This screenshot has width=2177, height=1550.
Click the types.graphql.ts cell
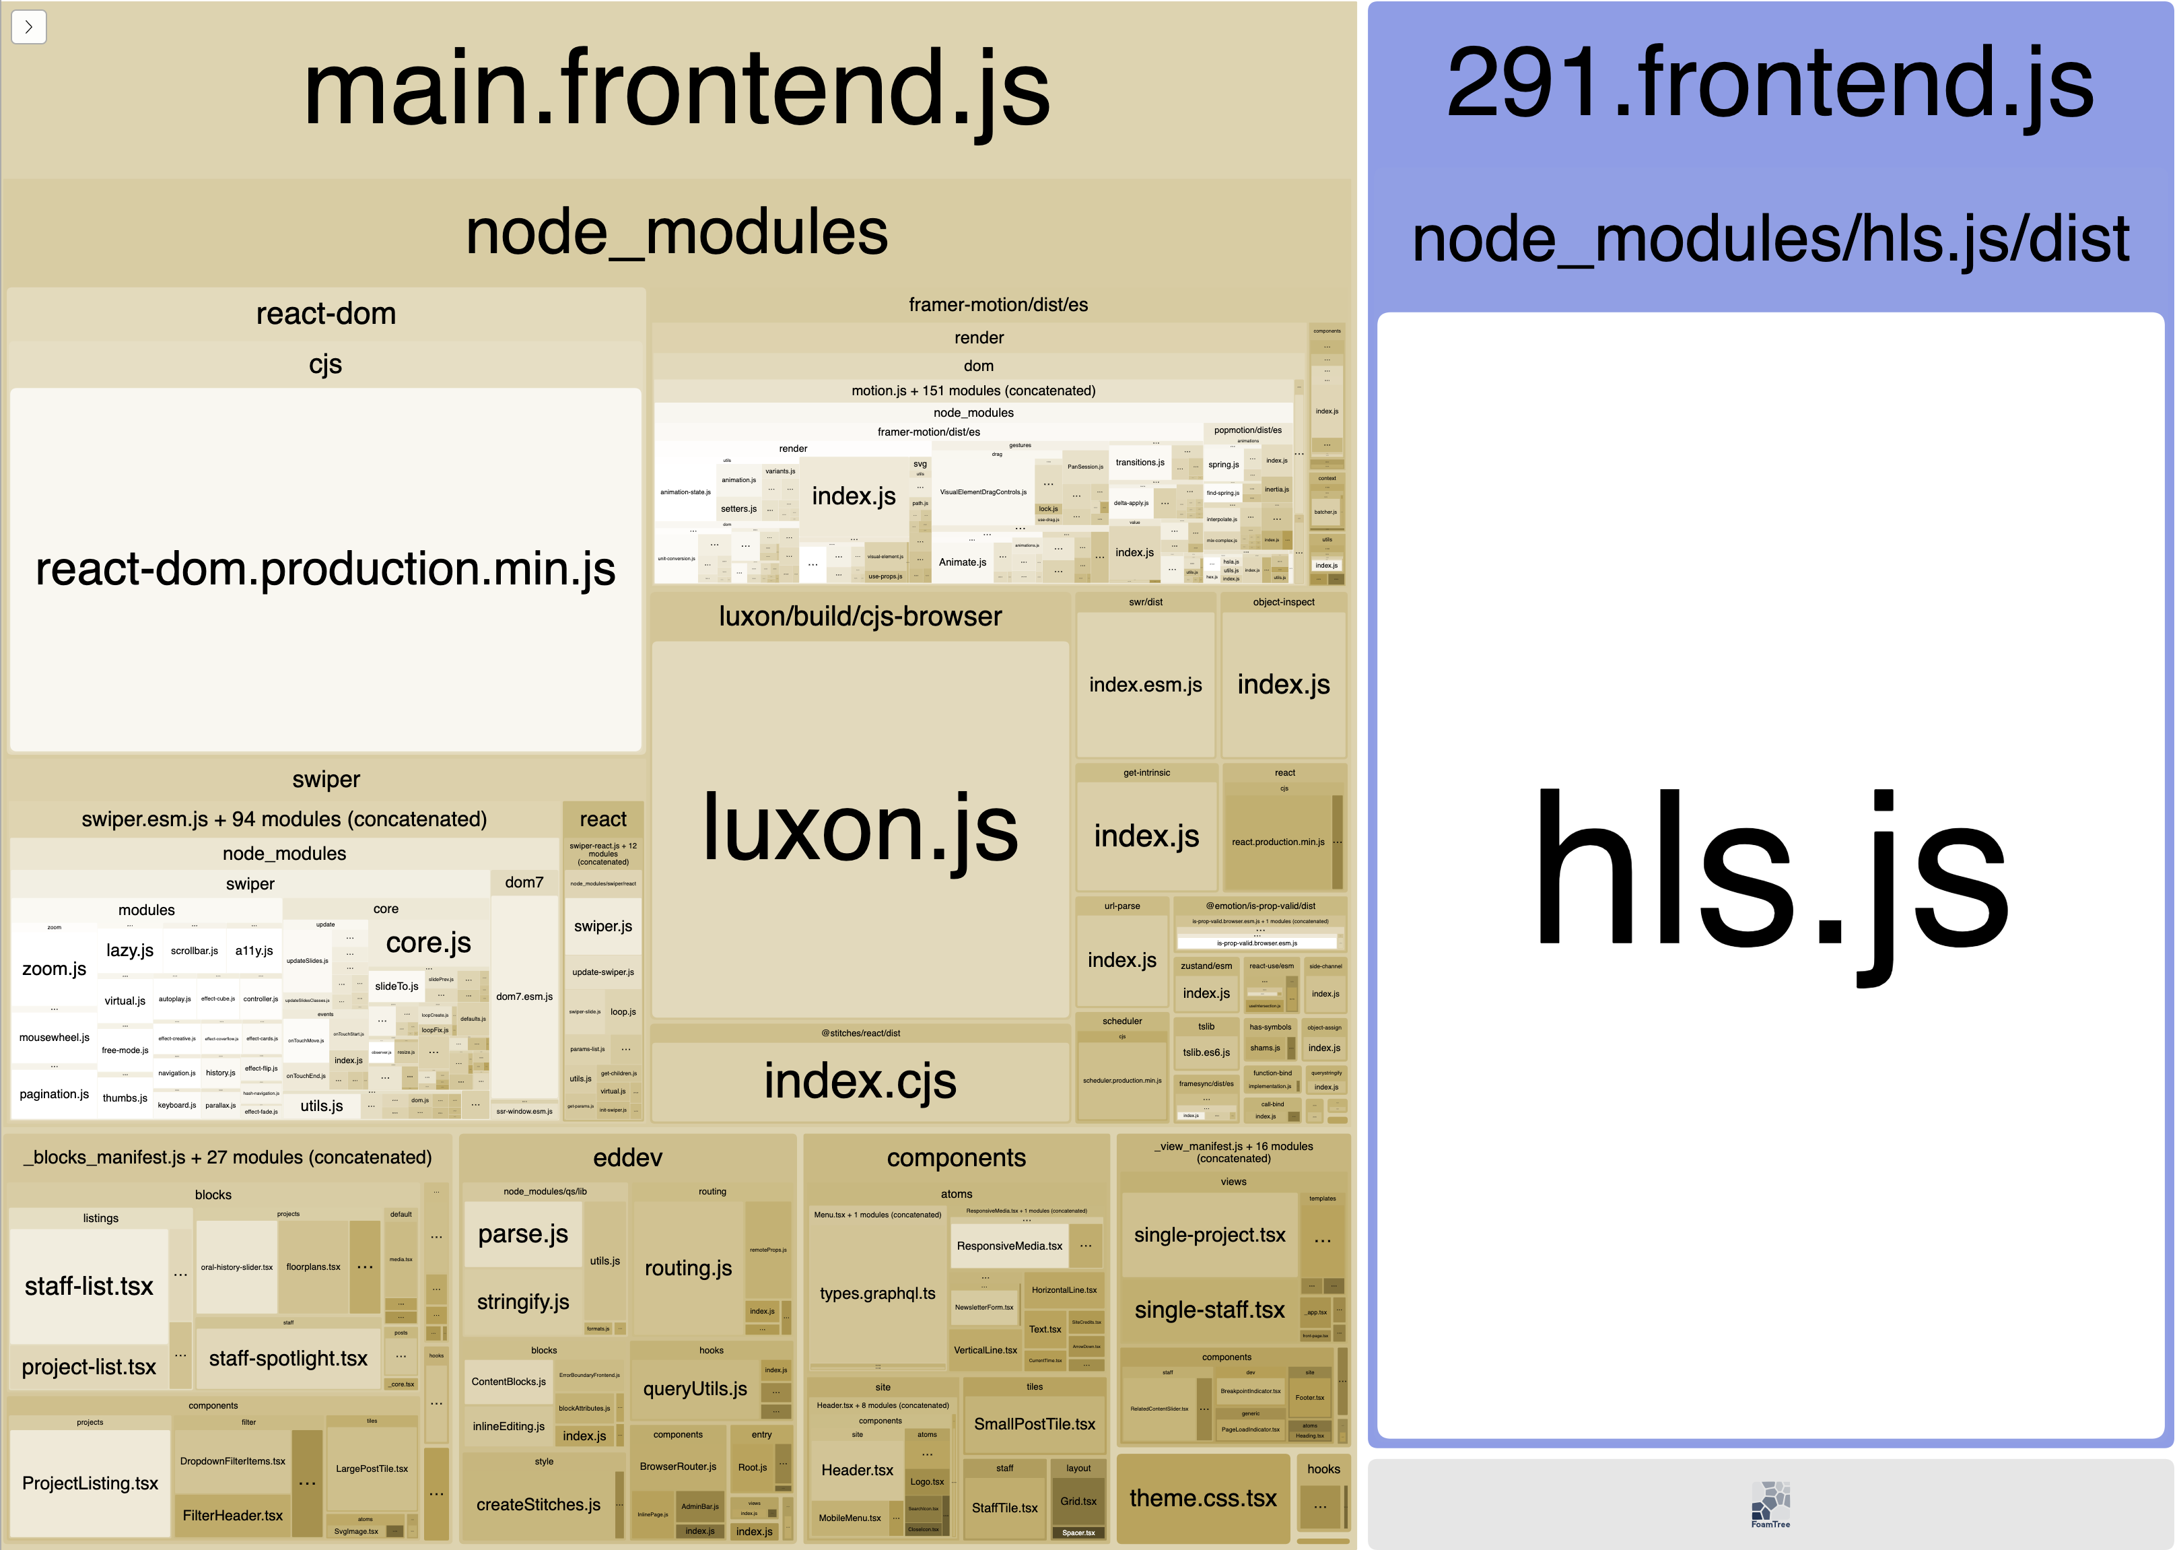[876, 1293]
